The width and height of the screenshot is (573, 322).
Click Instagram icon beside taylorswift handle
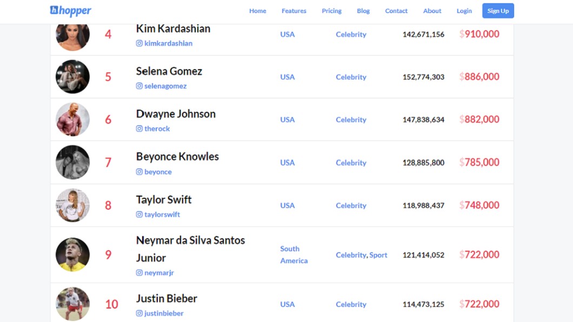click(x=139, y=214)
